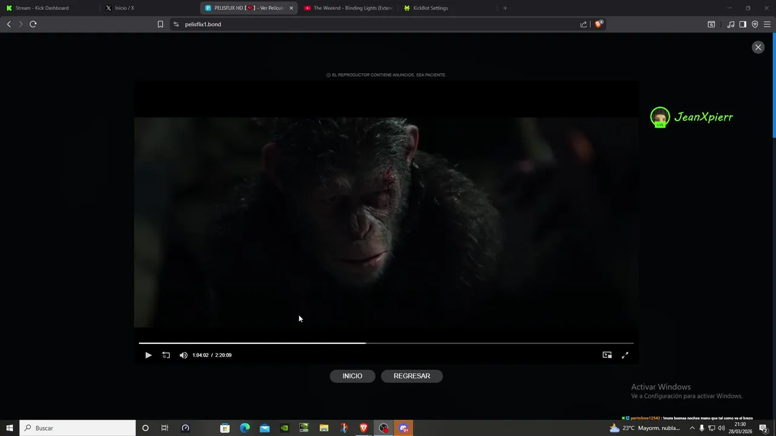Open media playlist music icon

pyautogui.click(x=731, y=24)
